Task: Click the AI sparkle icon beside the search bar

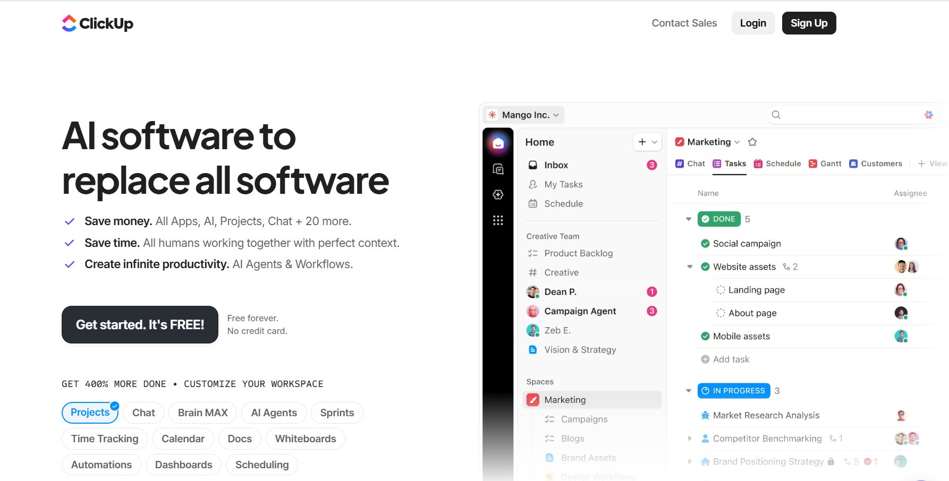Action: coord(929,114)
